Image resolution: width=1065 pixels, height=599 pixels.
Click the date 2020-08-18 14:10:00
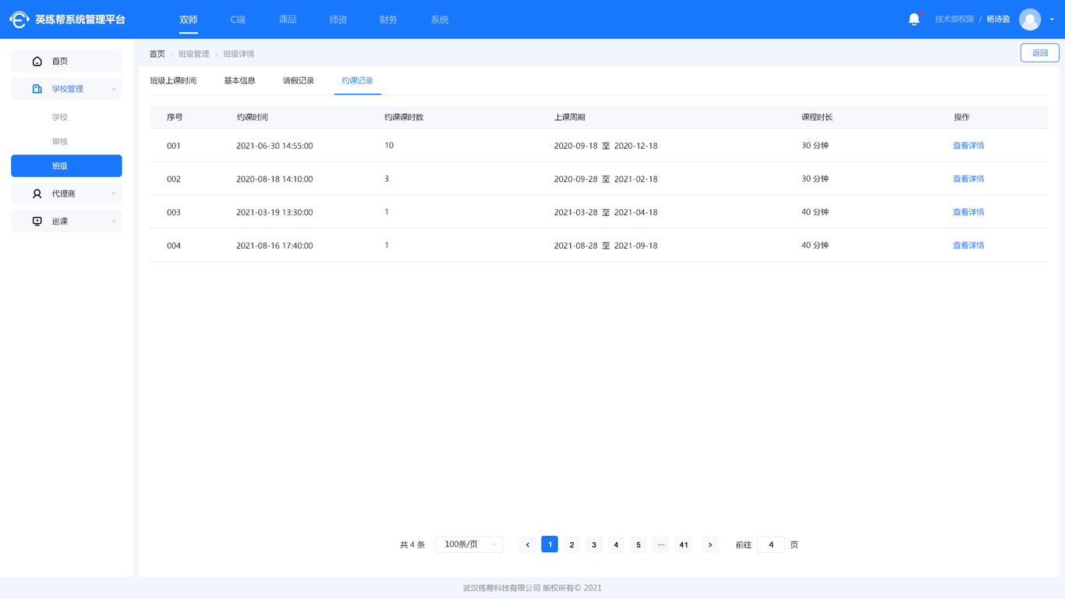coord(274,179)
